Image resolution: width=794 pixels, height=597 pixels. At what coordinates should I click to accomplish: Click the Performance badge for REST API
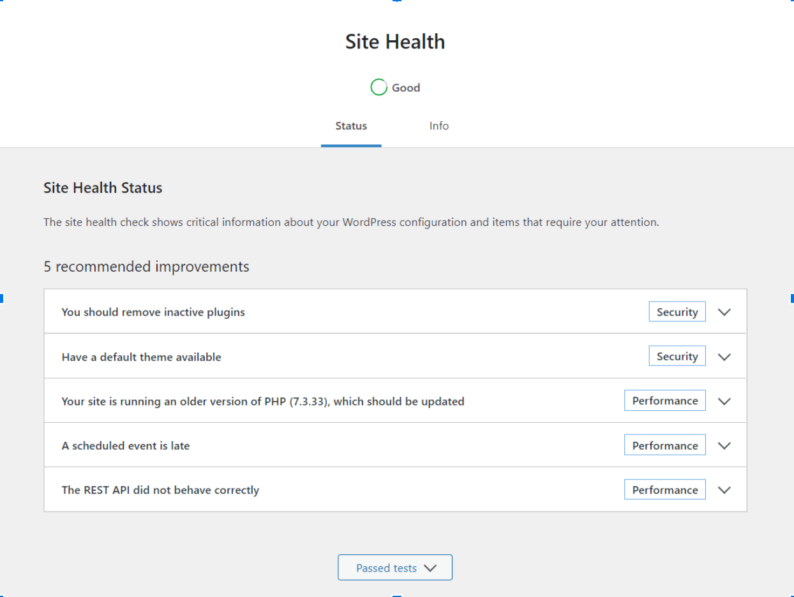click(x=665, y=490)
